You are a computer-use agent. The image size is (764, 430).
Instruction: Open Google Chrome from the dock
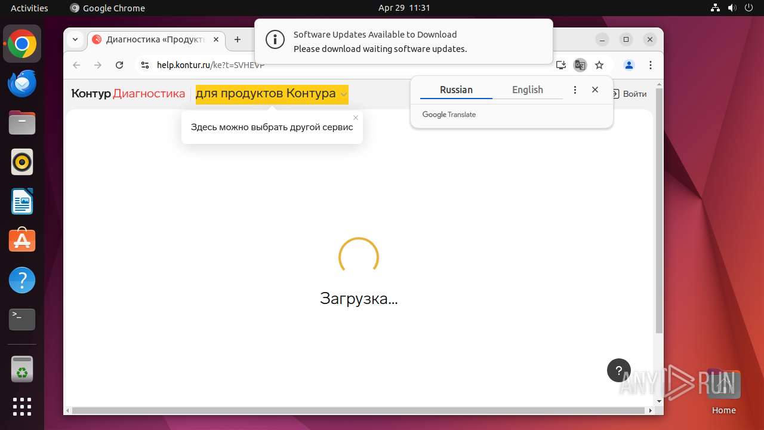[22, 44]
